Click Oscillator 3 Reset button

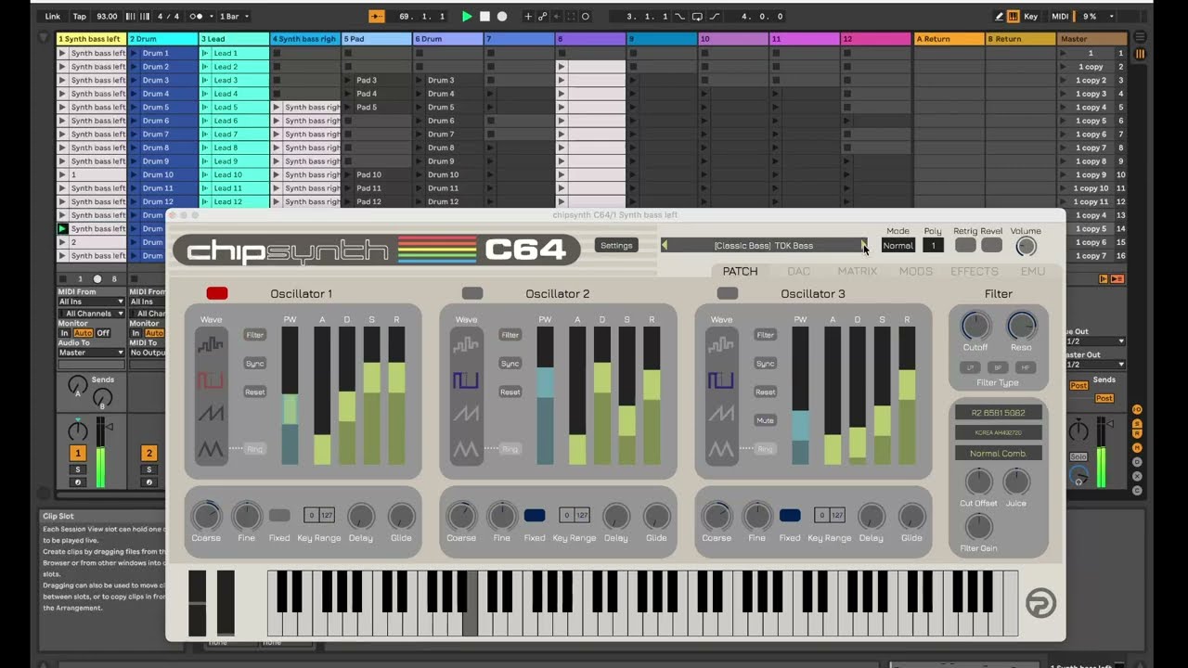[x=765, y=392]
